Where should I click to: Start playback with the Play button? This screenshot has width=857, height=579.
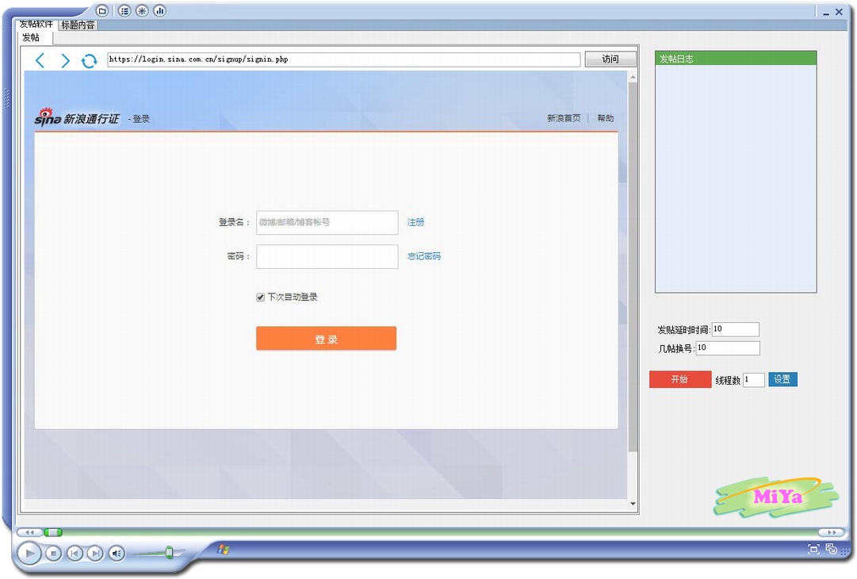tap(29, 554)
